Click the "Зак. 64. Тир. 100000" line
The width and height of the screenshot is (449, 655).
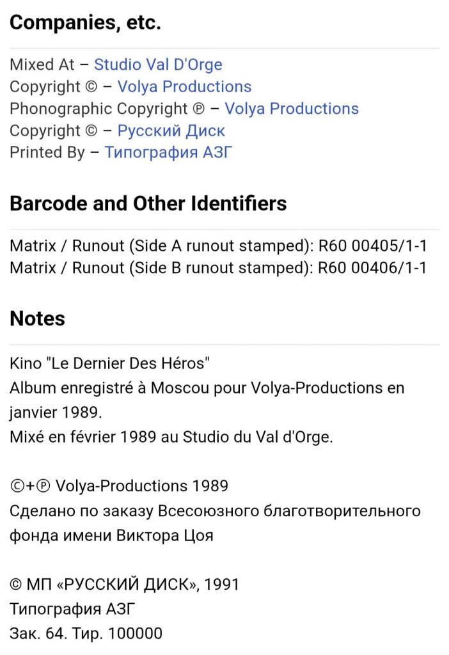[x=86, y=633]
